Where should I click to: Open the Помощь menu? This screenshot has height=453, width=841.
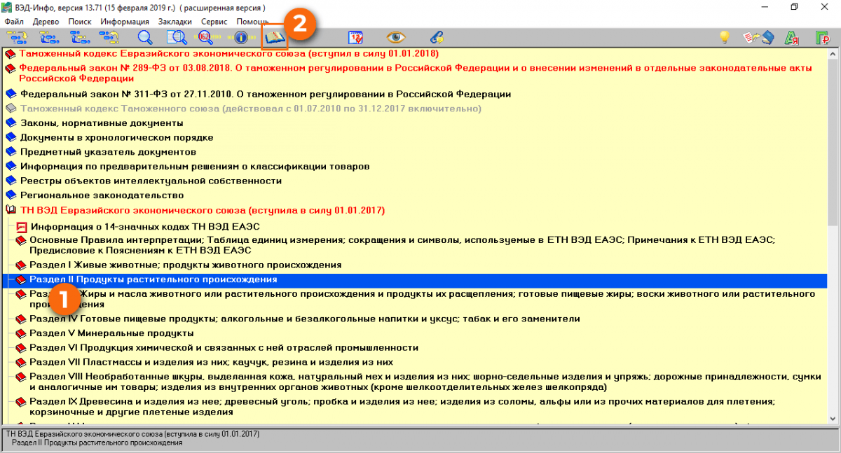[252, 22]
